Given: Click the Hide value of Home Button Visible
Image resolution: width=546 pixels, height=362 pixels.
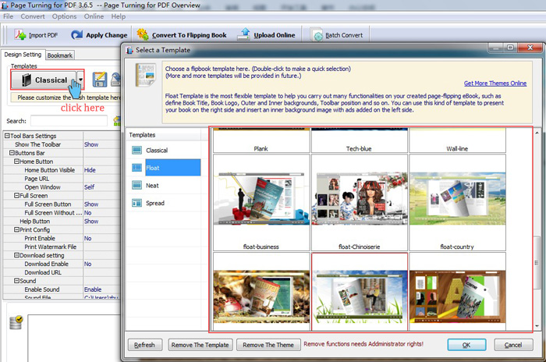Looking at the screenshot, I should [x=90, y=170].
